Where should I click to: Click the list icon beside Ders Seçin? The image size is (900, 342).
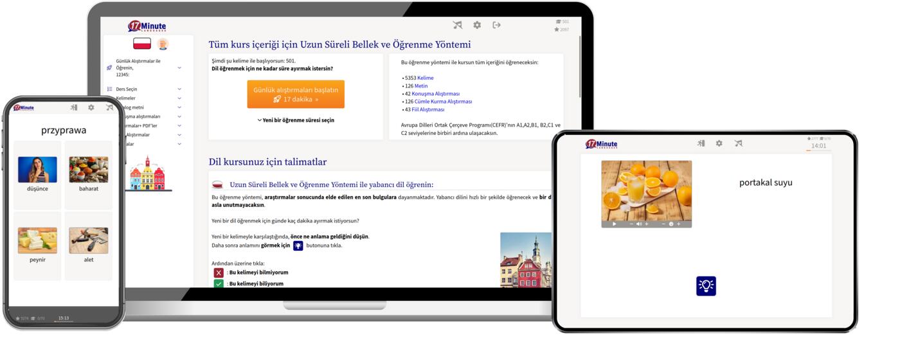(x=109, y=89)
